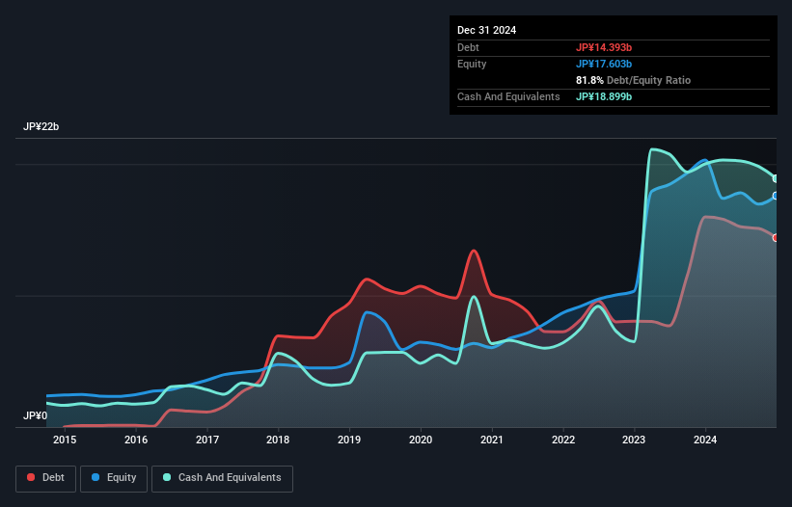Click the teal Cash endpoint marker
This screenshot has width=792, height=507.
776,178
